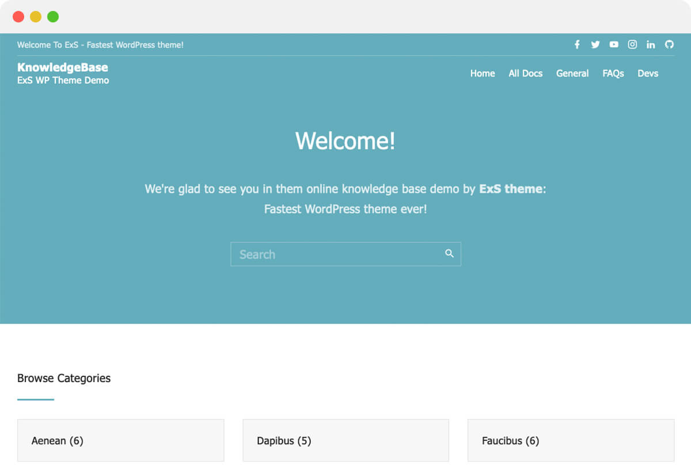Open the GitHub social icon
Image resolution: width=691 pixels, height=465 pixels.
point(669,44)
